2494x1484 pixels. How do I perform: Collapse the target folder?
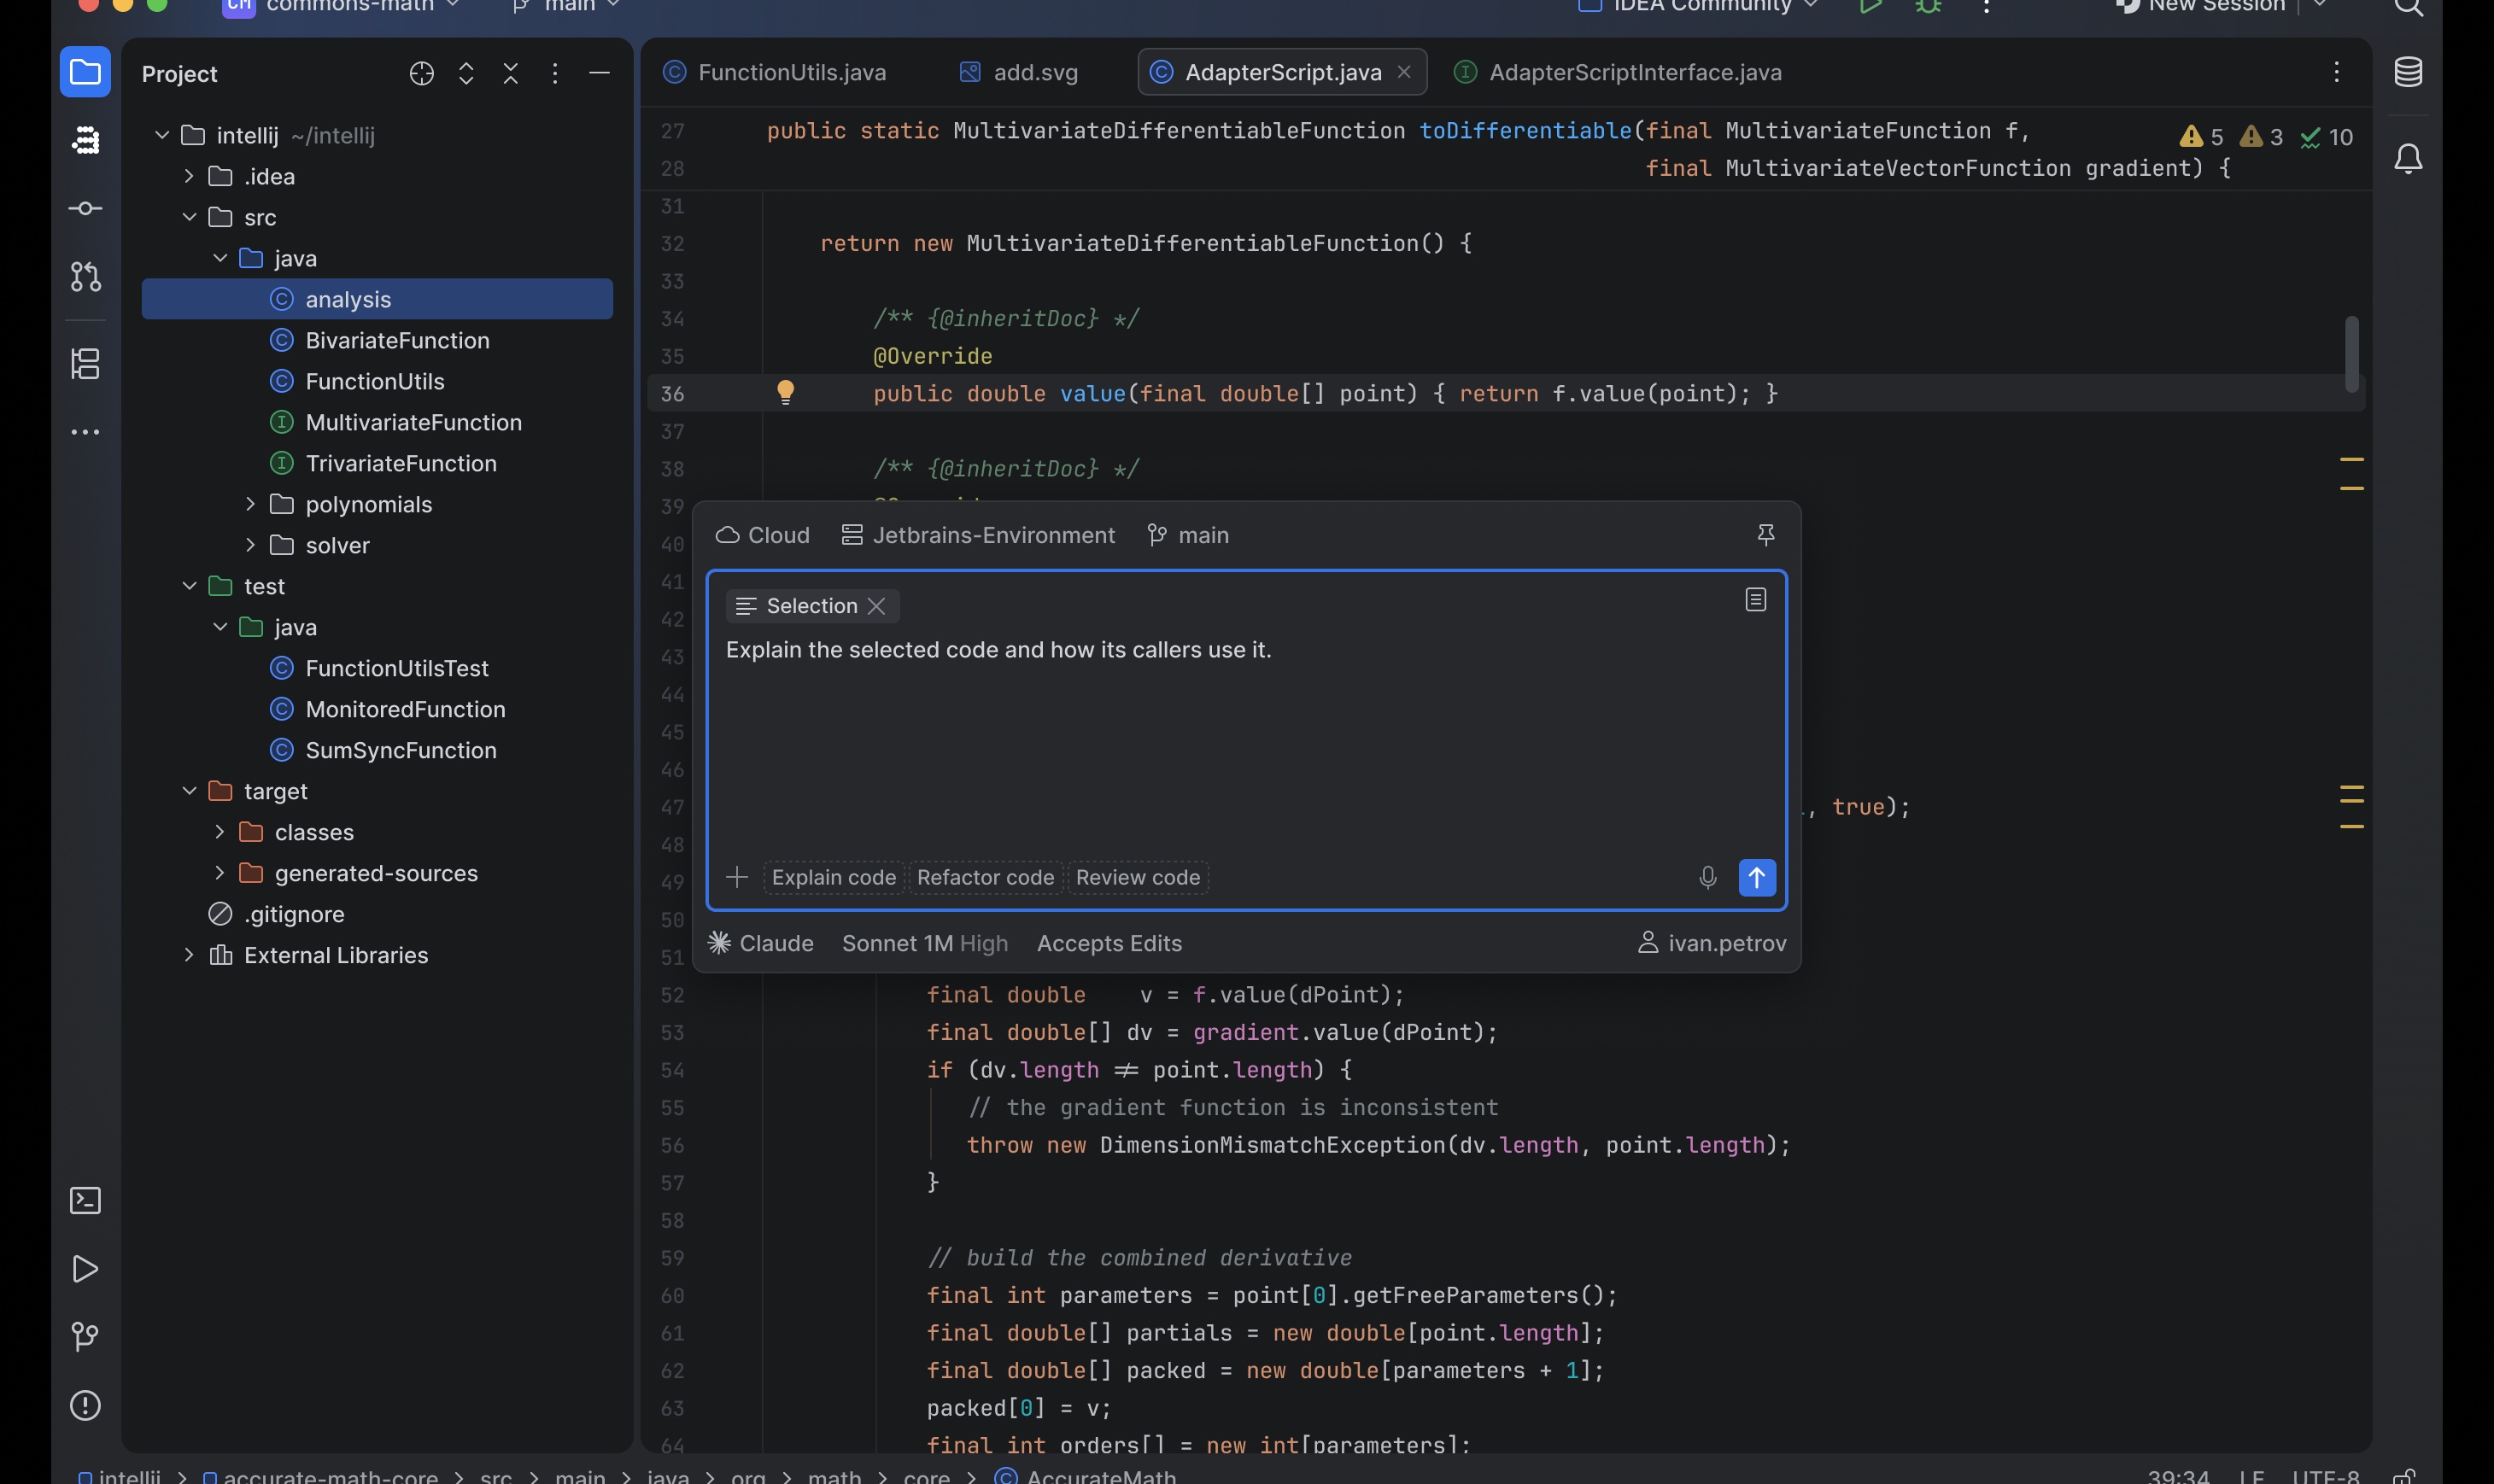click(189, 791)
